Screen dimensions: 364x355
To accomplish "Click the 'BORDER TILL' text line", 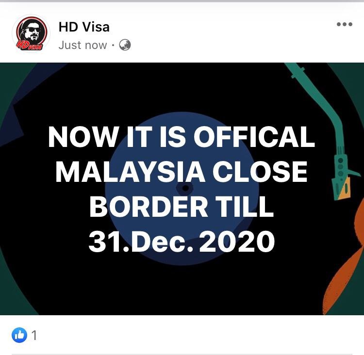I will 182,207.
